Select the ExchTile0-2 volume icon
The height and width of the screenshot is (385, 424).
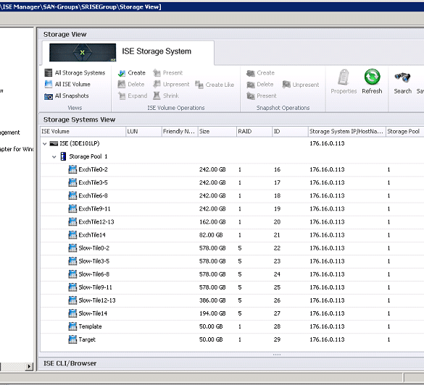click(x=72, y=169)
